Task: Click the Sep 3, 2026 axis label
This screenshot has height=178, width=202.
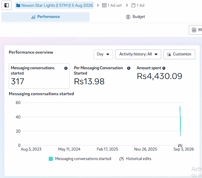Action: (184, 149)
